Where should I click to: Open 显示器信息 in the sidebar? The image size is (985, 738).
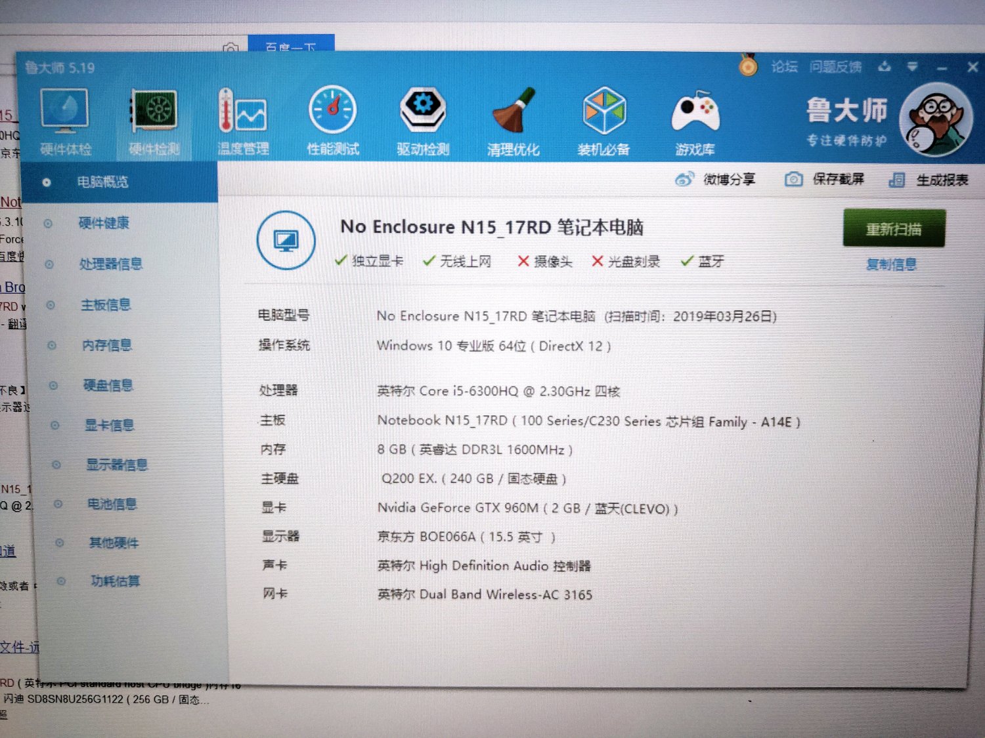point(118,464)
